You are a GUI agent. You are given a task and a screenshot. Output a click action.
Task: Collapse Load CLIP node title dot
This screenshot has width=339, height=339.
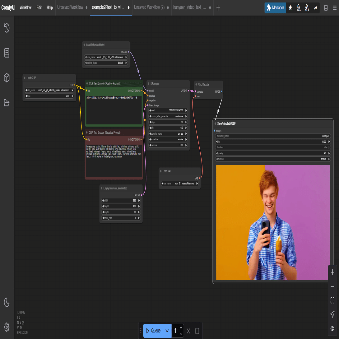pos(25,78)
